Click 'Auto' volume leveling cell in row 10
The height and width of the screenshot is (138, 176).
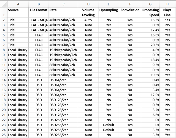click(88, 60)
